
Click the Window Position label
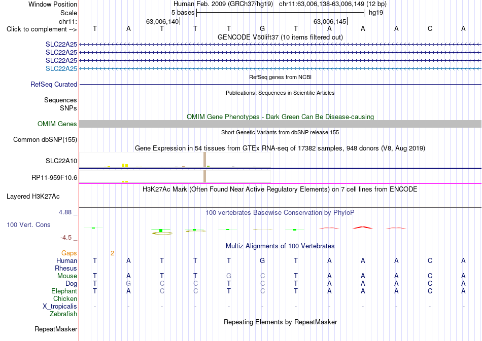pyautogui.click(x=53, y=4)
